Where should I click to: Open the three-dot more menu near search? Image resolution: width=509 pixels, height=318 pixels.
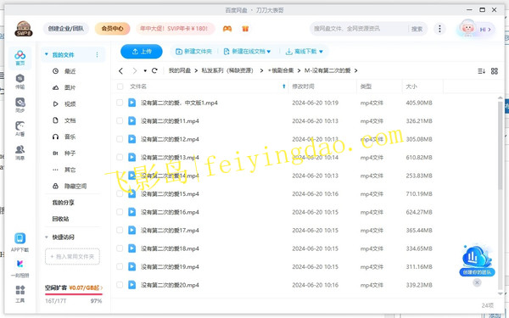[439, 29]
